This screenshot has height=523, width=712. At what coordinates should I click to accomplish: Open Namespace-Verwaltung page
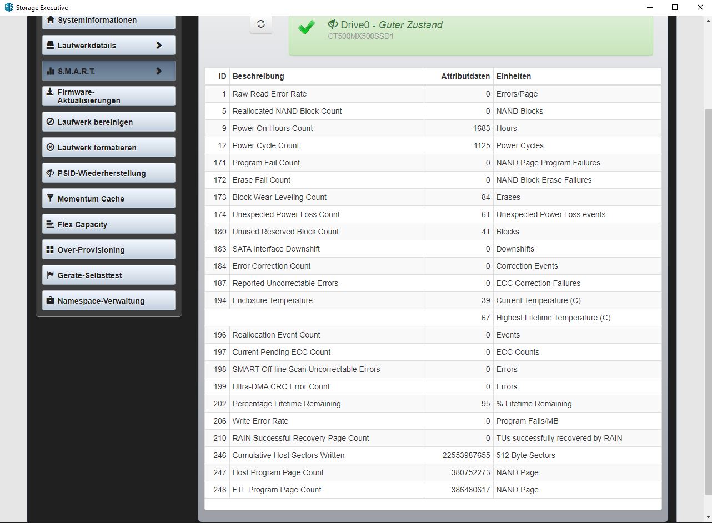tap(109, 301)
